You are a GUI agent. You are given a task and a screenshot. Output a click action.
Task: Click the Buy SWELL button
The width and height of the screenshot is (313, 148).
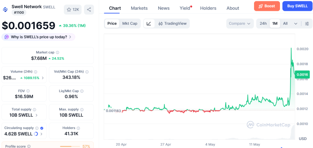(x=297, y=6)
